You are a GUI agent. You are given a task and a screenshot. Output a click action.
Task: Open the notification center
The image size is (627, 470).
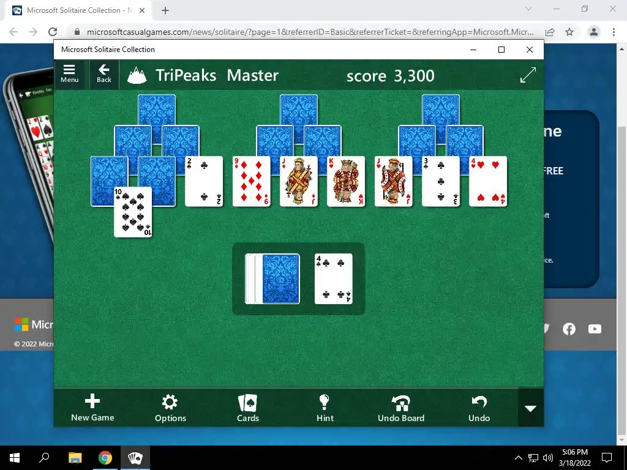pos(607,458)
